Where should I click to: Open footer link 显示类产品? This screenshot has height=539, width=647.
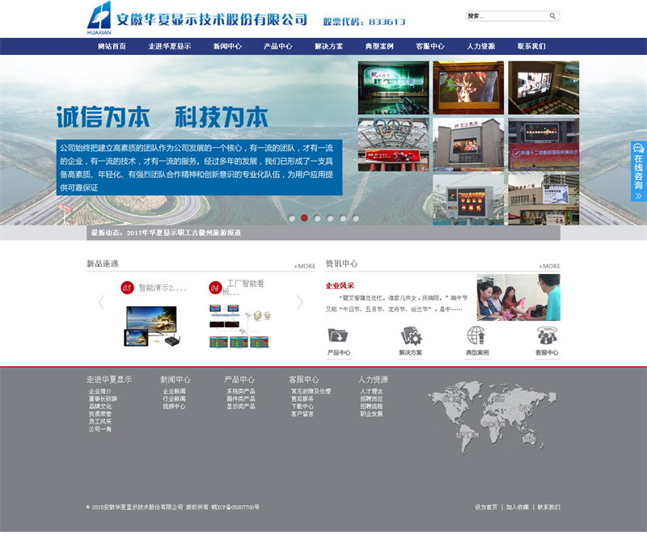(x=240, y=406)
